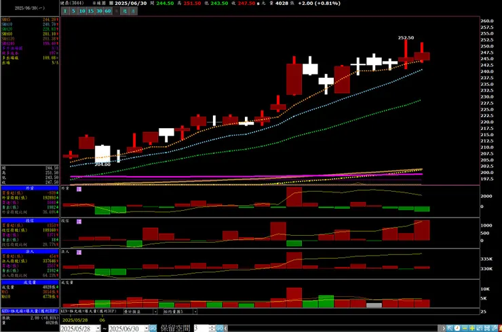Click the GO button next to 保留空間 field

(x=220, y=328)
